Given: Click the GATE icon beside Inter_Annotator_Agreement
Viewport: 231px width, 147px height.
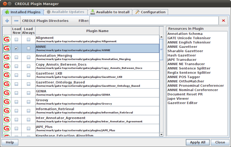Looking at the screenshot, I should 7,120.
